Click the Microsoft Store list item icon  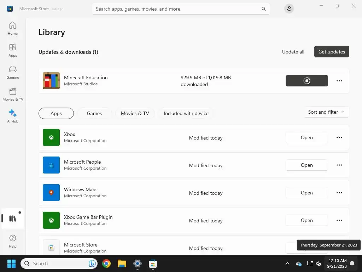pyautogui.click(x=51, y=248)
